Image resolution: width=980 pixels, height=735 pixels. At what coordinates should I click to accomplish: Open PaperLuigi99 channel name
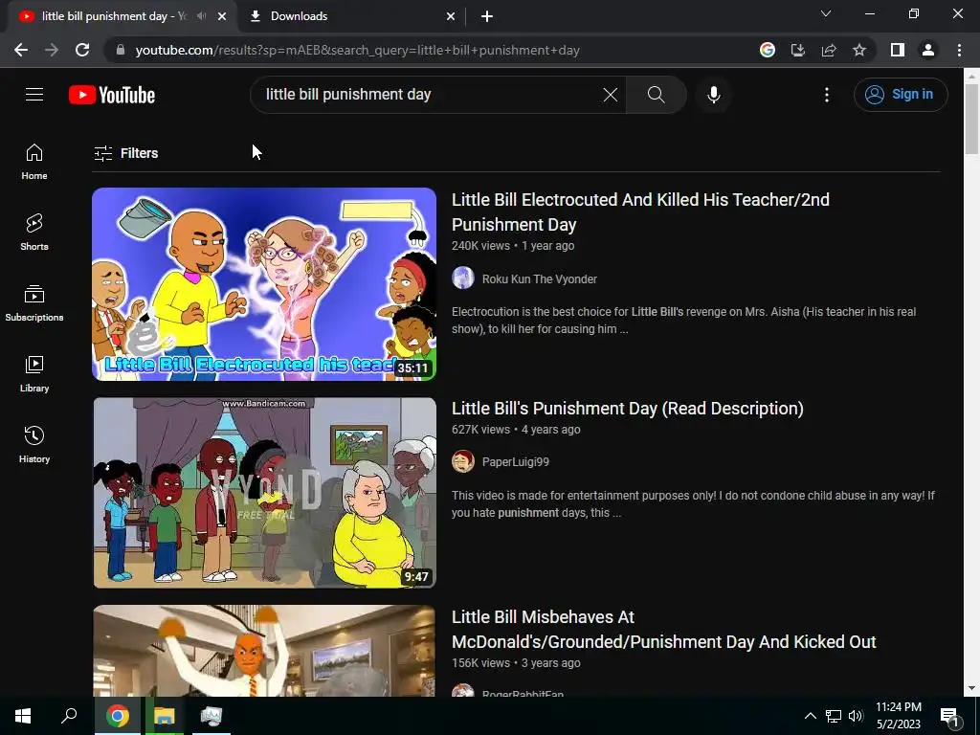516,462
